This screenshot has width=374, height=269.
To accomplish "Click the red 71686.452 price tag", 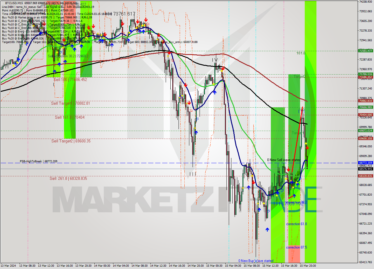I will (x=366, y=77).
